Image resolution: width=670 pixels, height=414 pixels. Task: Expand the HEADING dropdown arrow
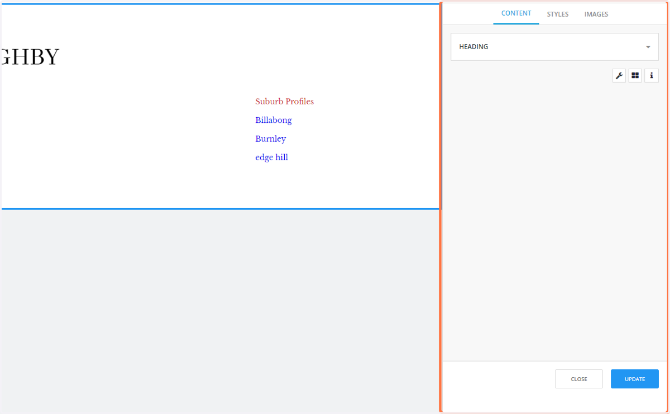pyautogui.click(x=648, y=47)
